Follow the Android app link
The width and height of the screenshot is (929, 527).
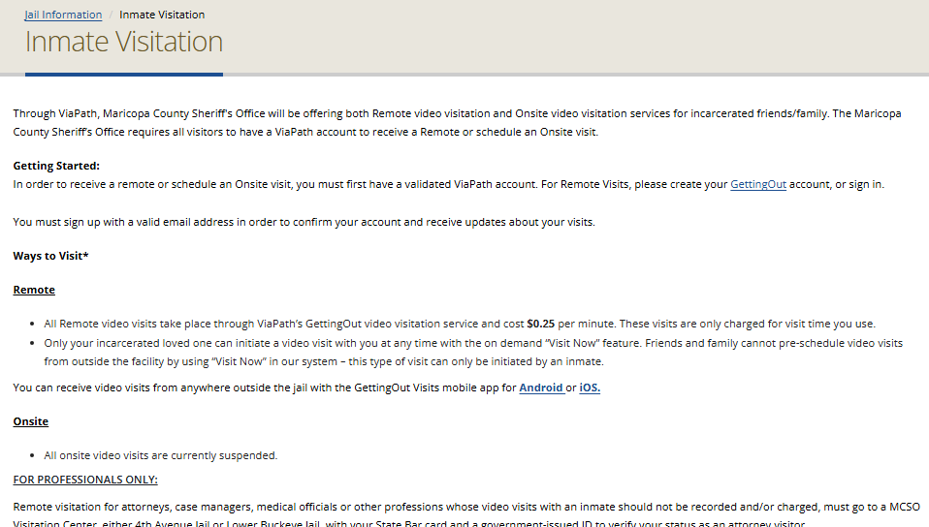541,387
